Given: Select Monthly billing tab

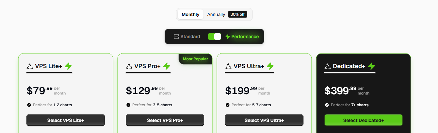Looking at the screenshot, I should click(190, 14).
